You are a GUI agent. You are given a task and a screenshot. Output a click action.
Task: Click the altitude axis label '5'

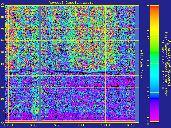coord(2,64)
